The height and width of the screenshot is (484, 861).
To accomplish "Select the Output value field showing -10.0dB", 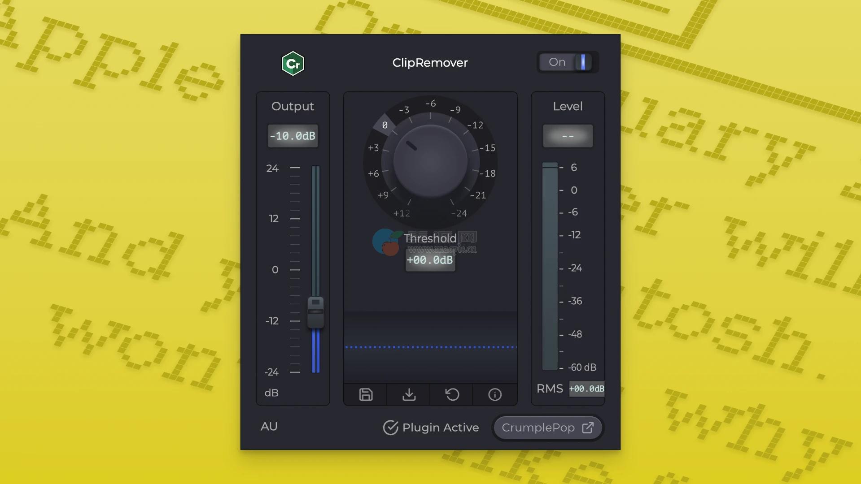I will tap(293, 136).
